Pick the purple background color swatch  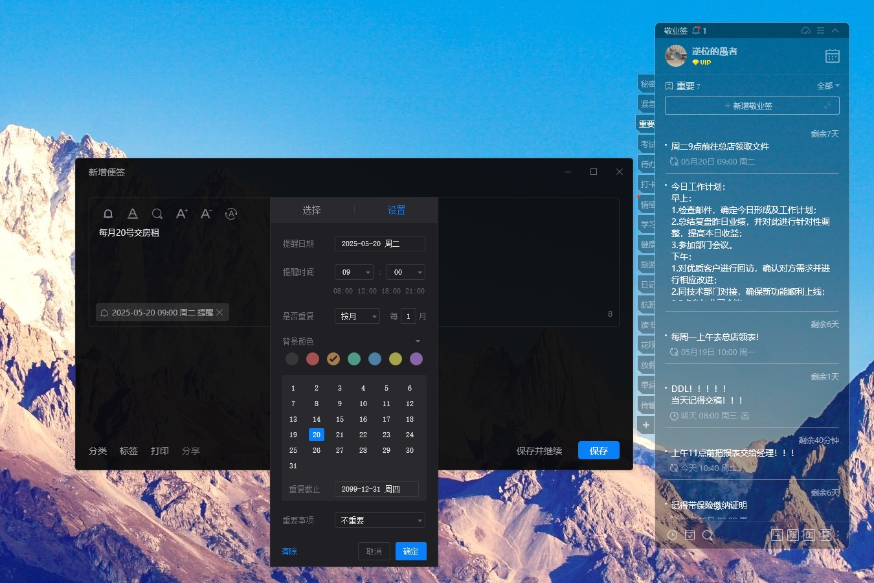[416, 359]
